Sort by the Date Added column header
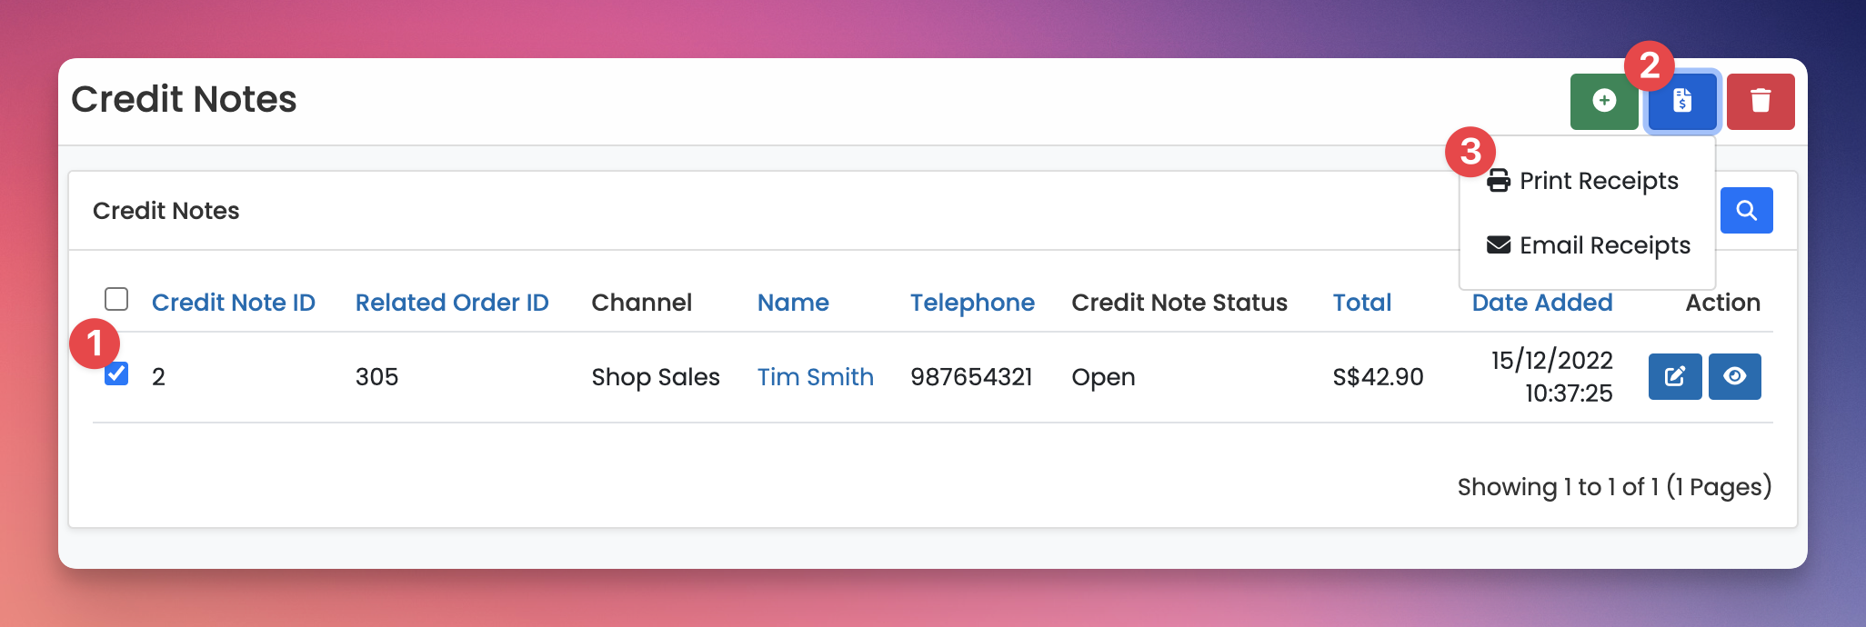Viewport: 1866px width, 627px height. click(x=1542, y=303)
